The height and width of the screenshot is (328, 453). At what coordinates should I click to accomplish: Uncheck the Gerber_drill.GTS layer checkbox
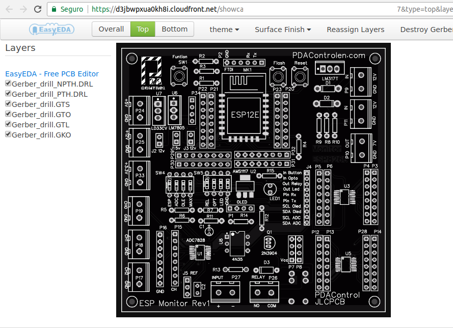[8, 104]
